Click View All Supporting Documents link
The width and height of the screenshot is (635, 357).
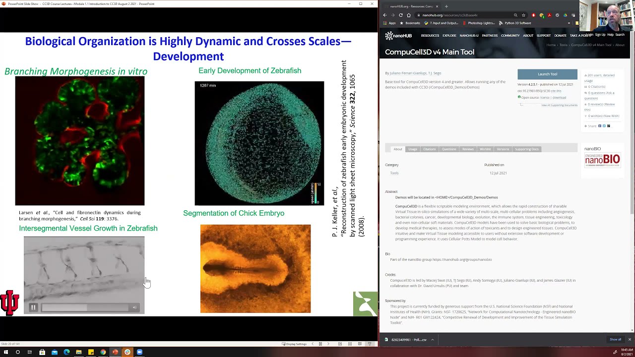[559, 105]
